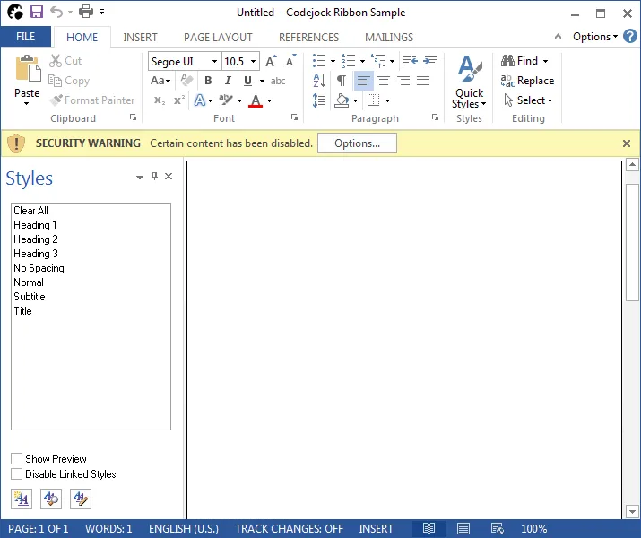Image resolution: width=641 pixels, height=538 pixels.
Task: Click the Undo arrow icon
Action: tap(56, 12)
